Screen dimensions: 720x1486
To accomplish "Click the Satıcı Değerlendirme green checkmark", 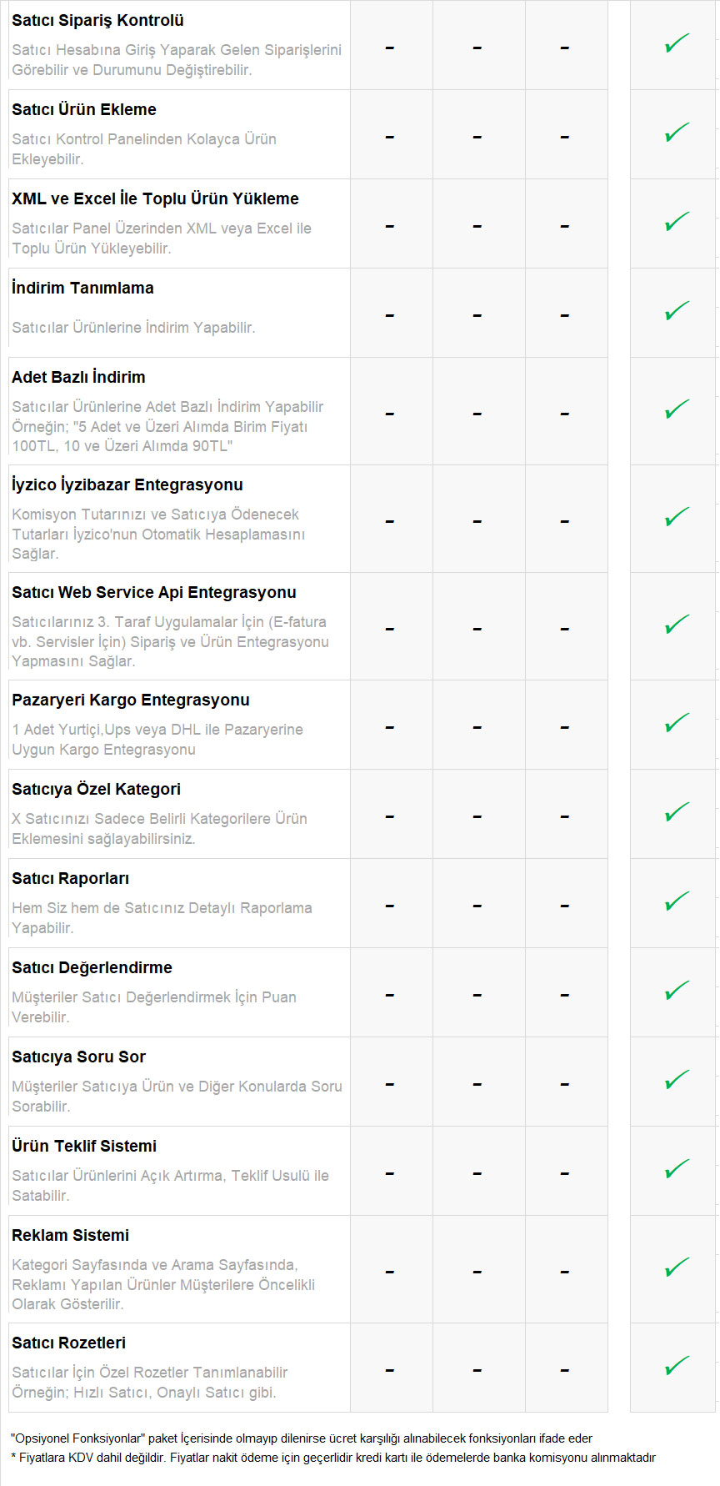I will point(677,991).
